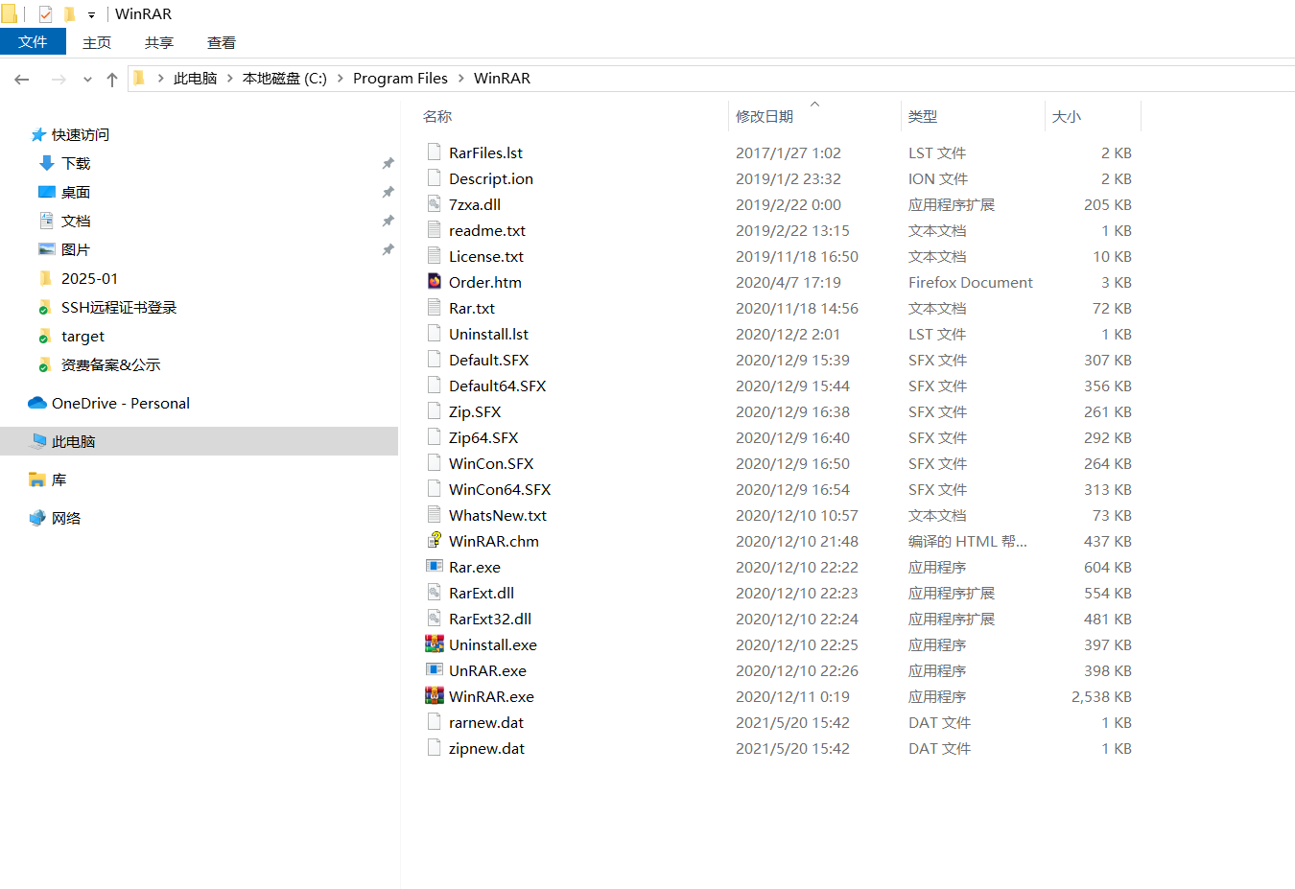
Task: Click the 7zxa.dll file icon
Action: pyautogui.click(x=435, y=204)
